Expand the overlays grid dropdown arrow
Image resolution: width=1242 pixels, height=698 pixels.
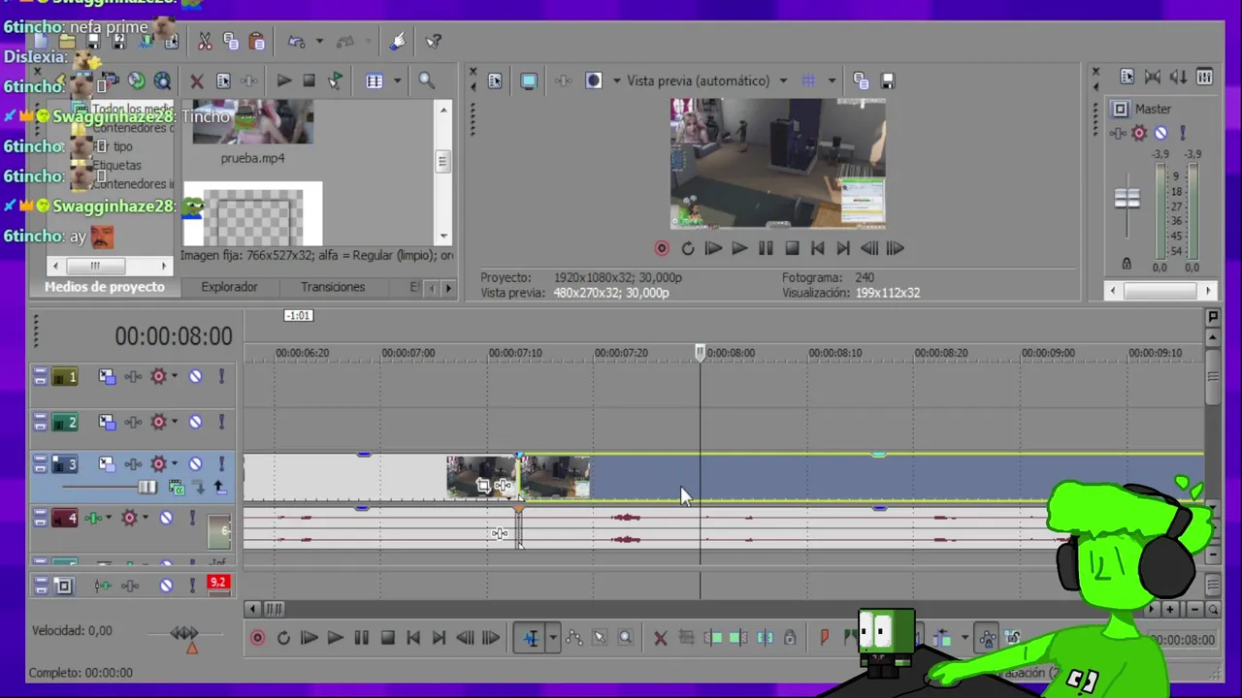(x=832, y=81)
